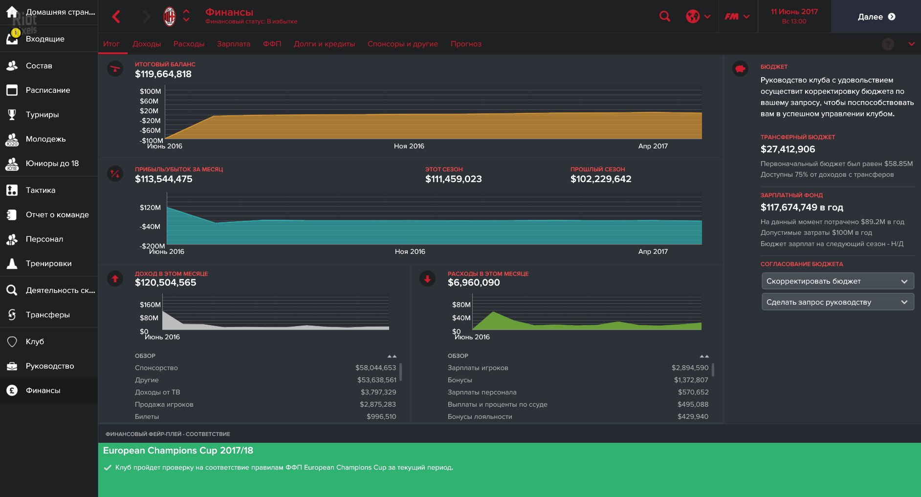Viewport: 921px width, 497px height.
Task: Open the FM menu dropdown
Action: (737, 16)
